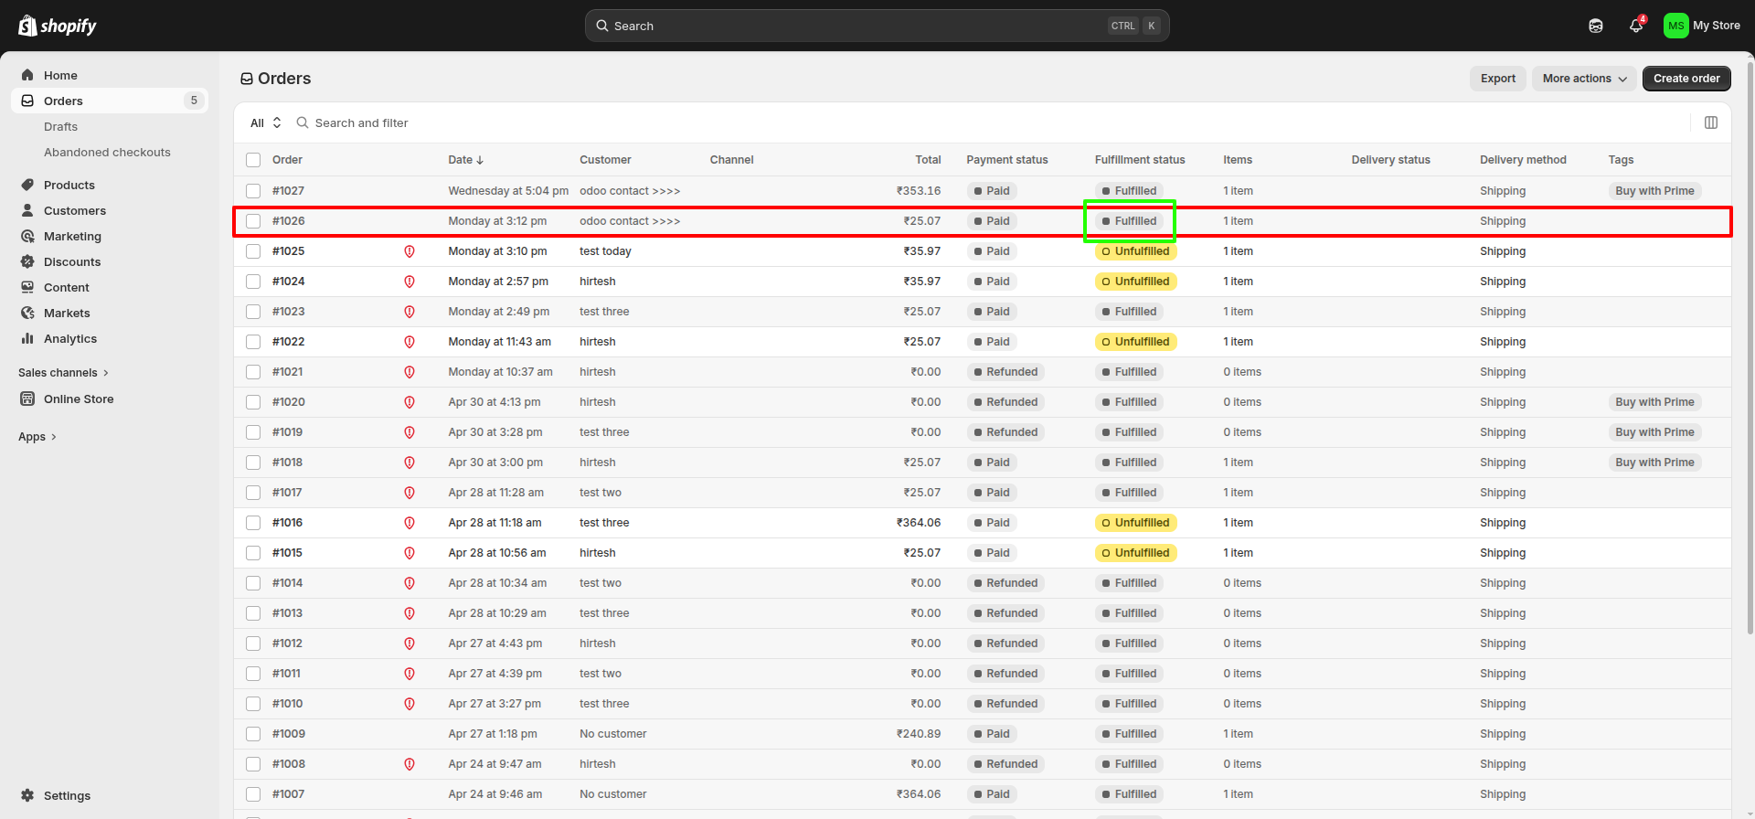Click the Search and filter field
The height and width of the screenshot is (819, 1755).
[361, 122]
